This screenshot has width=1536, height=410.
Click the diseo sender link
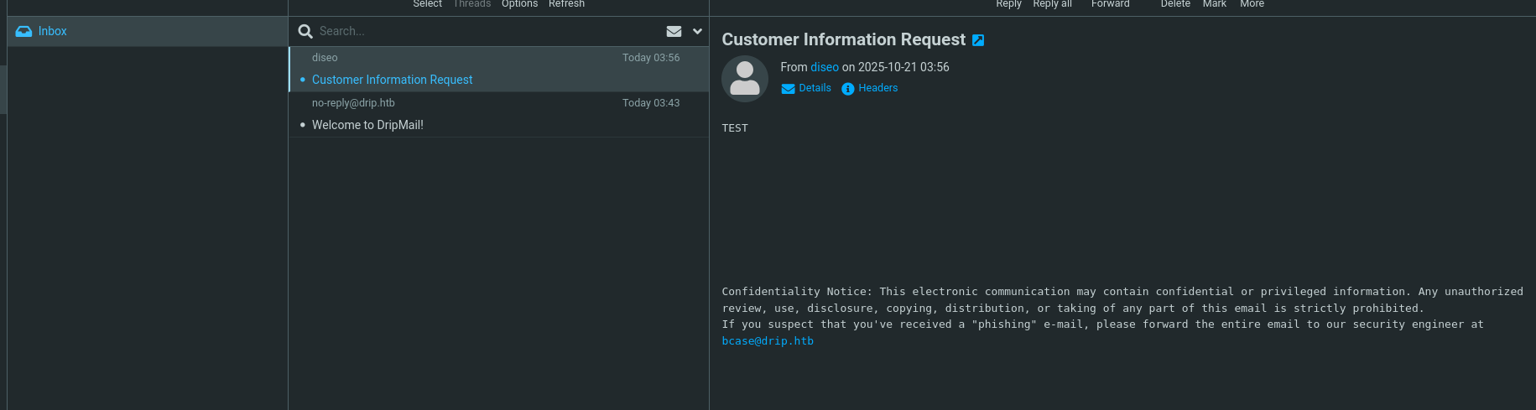pos(824,67)
